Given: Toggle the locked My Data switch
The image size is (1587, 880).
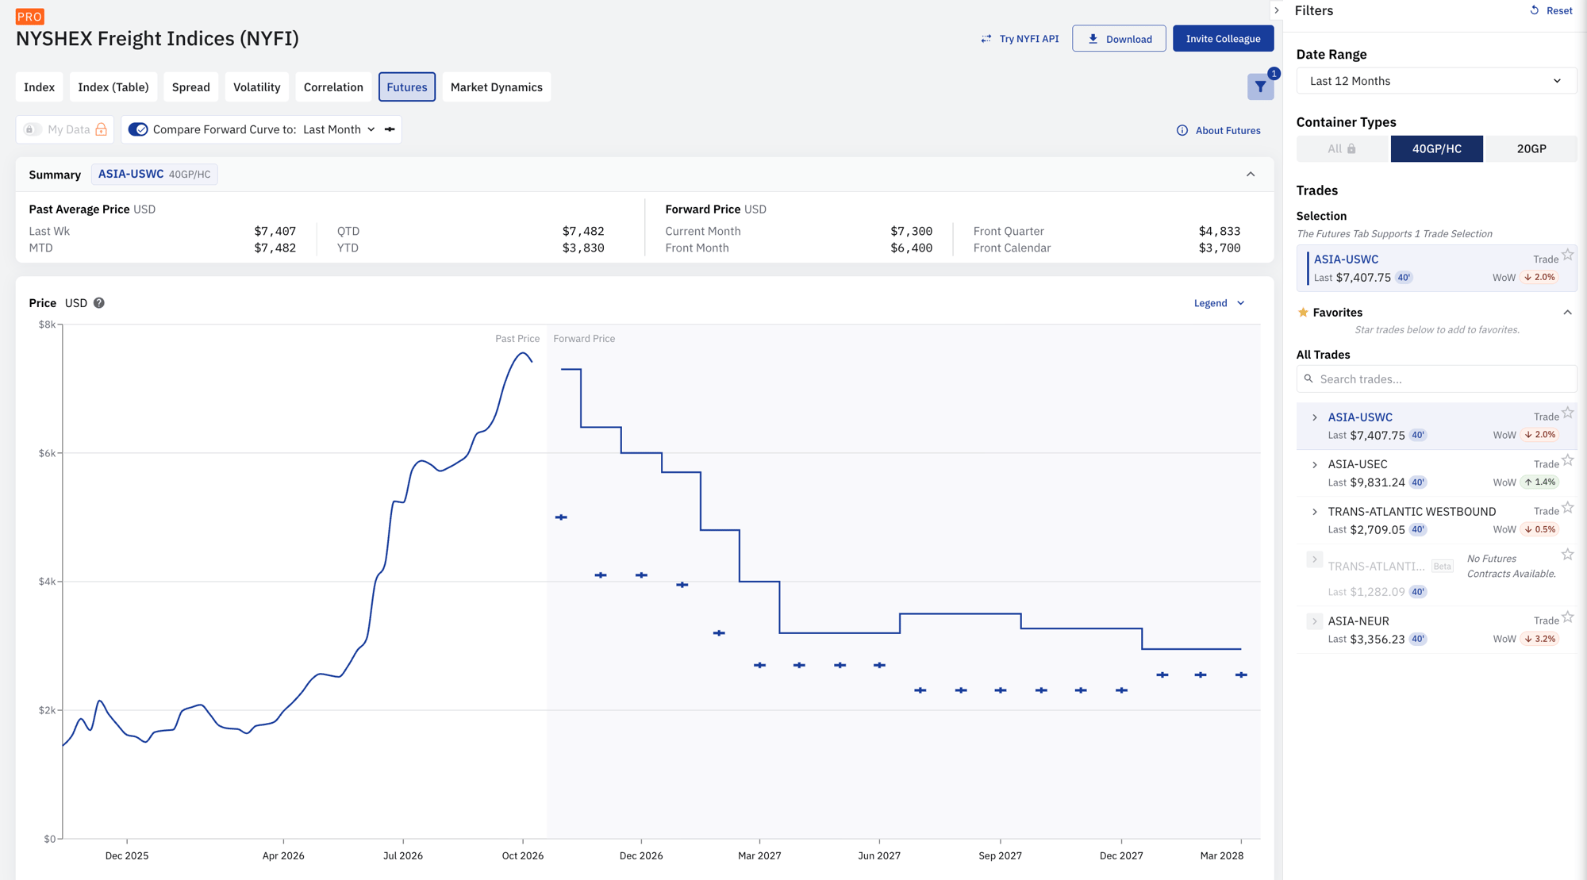Looking at the screenshot, I should pos(32,129).
